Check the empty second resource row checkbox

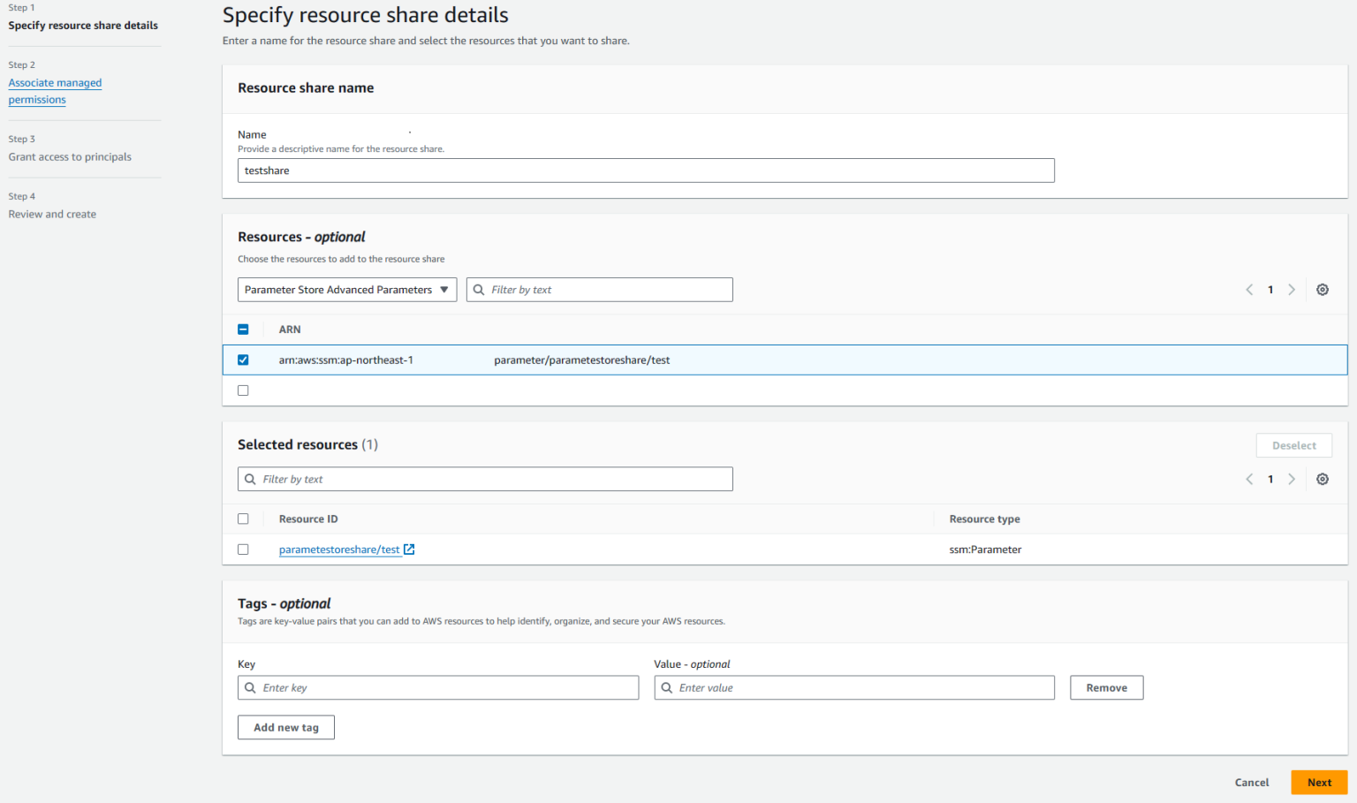(x=243, y=390)
